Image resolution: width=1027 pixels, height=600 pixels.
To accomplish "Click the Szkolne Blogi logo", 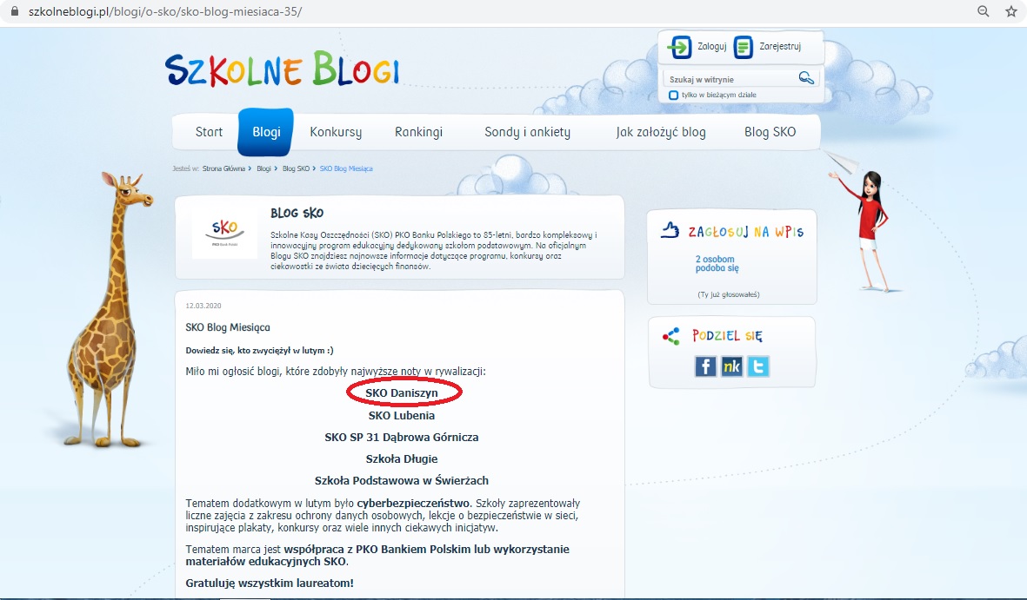I will point(283,69).
